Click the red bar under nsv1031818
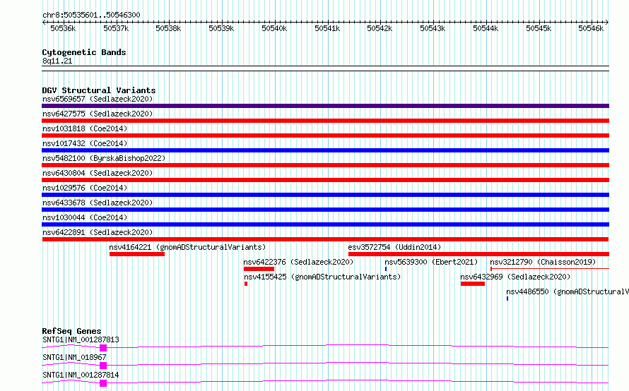This screenshot has width=629, height=391. tap(325, 136)
